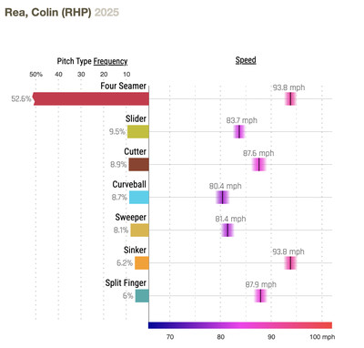Click the 52.5% frequency value label
Screen dimensions: 364x348
pos(21,98)
